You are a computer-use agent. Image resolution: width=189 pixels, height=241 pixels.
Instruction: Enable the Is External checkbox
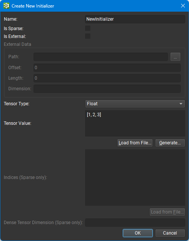88,36
